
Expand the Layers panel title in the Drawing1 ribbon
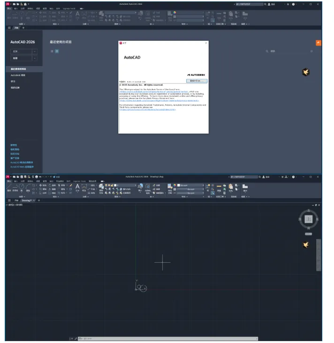point(117,197)
